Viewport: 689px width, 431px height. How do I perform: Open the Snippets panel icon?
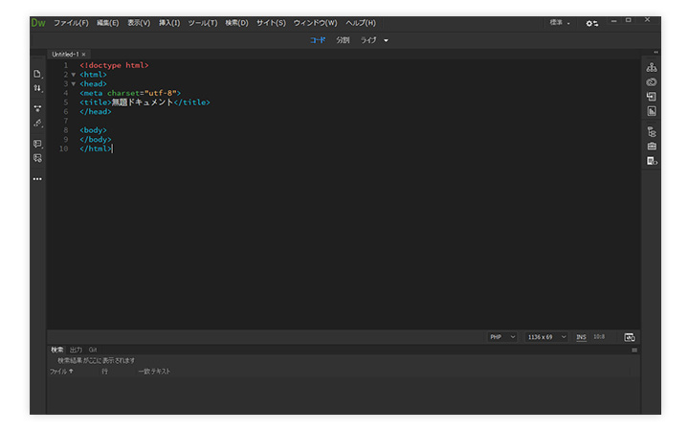[x=652, y=161]
